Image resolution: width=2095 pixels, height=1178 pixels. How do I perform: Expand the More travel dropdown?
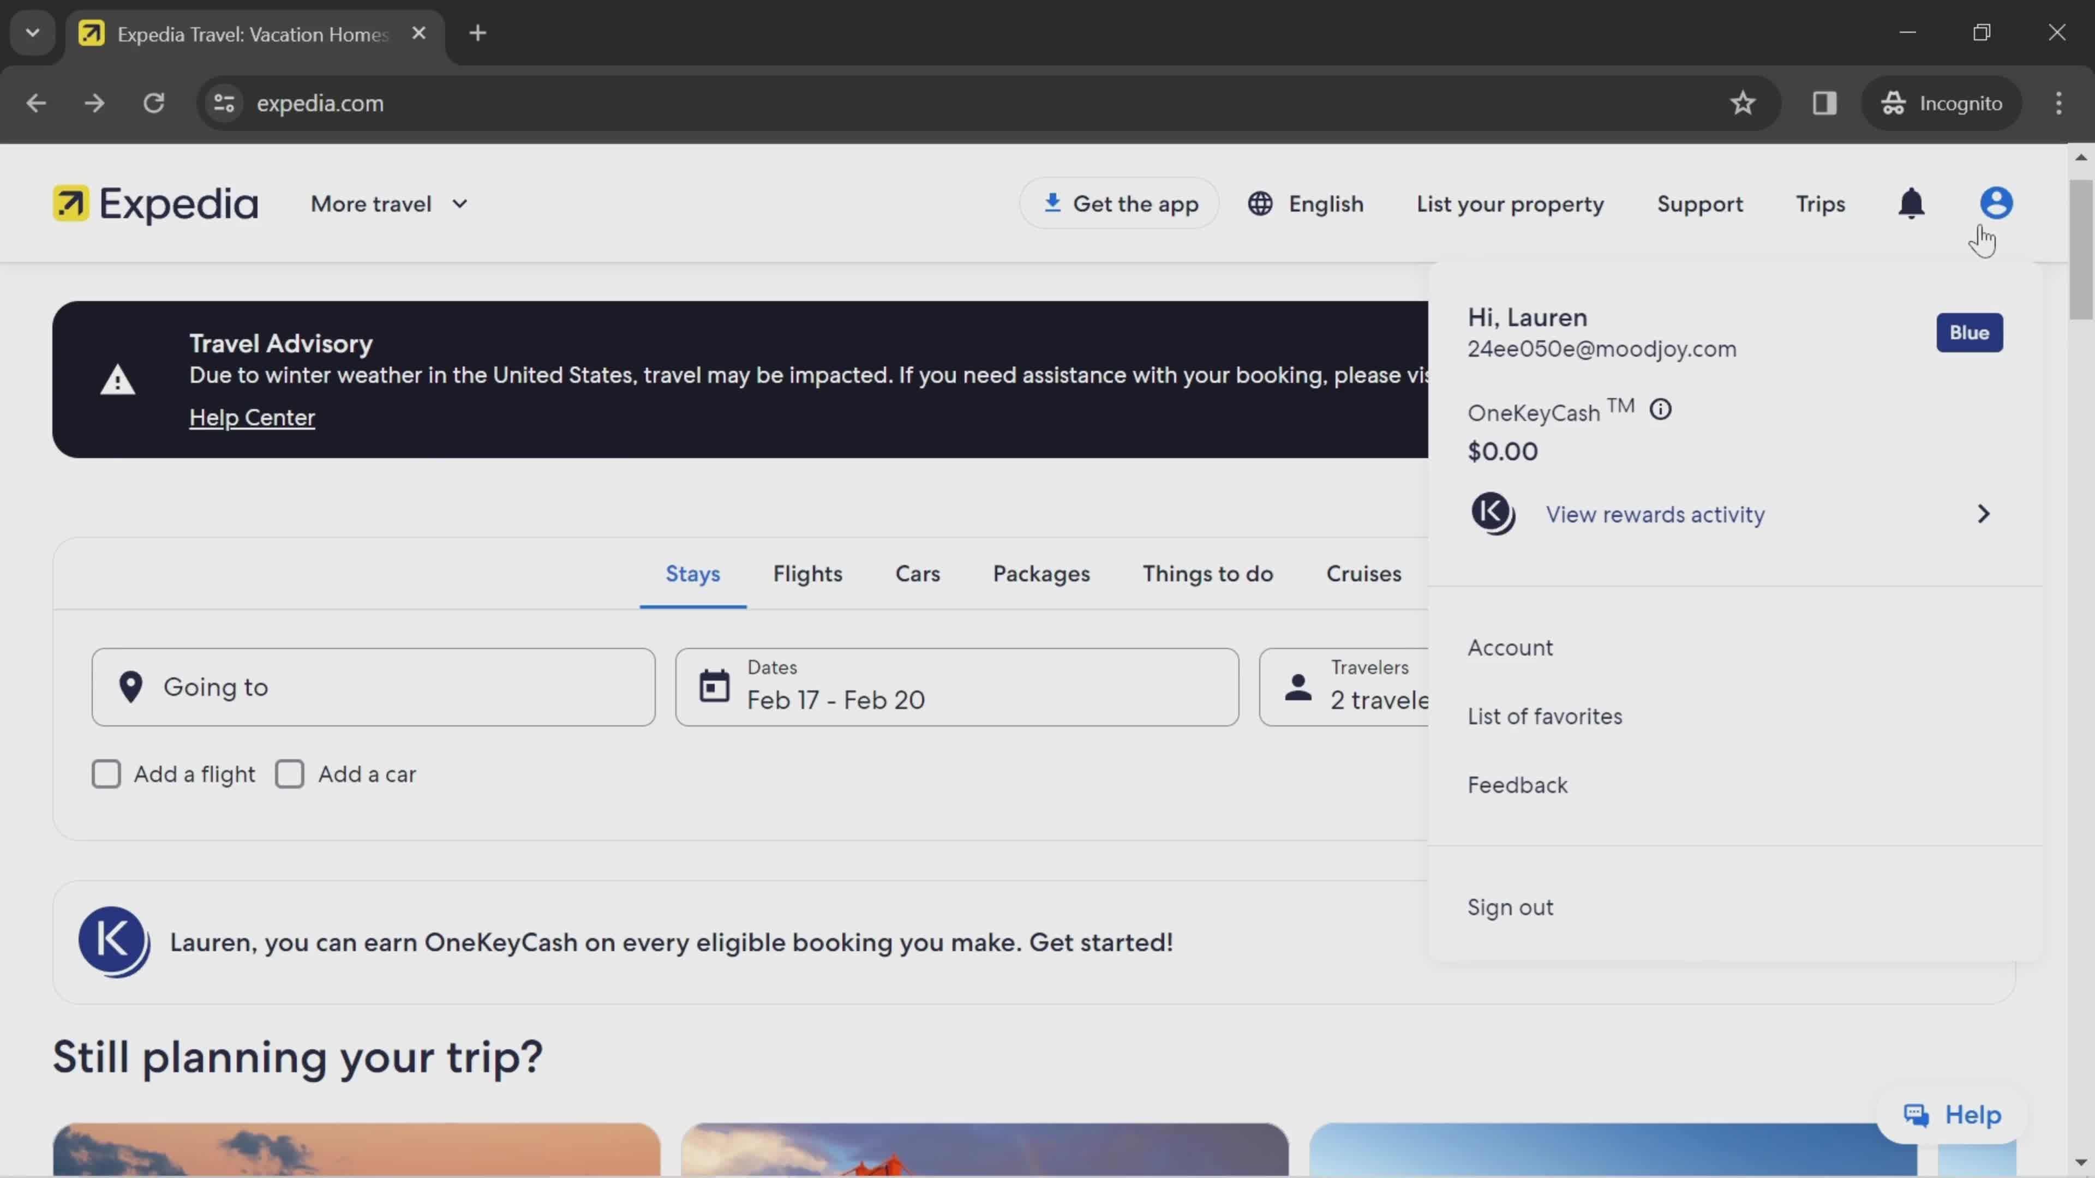click(x=390, y=204)
